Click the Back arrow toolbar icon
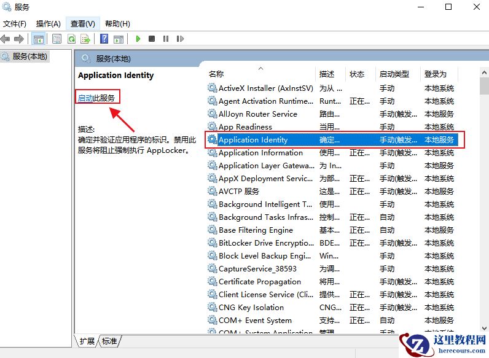Screen dimensions: 489x358 click(x=6, y=39)
